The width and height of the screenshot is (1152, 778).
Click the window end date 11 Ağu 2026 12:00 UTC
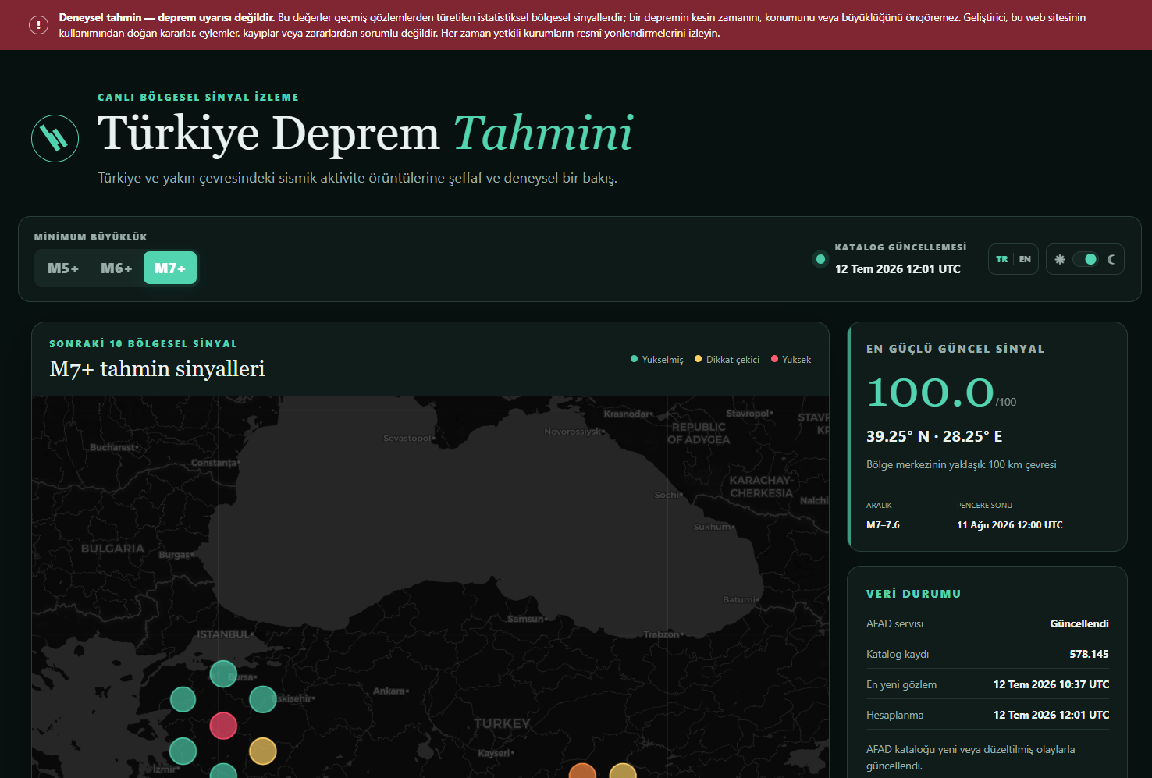tap(1010, 525)
